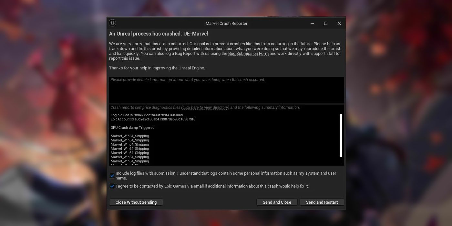Click 'click here to view directory' link
This screenshot has height=226, width=452.
point(205,108)
